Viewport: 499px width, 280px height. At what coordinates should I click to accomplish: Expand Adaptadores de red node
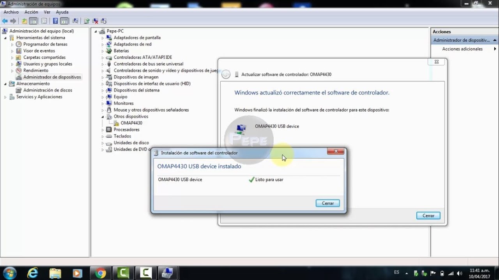tap(103, 44)
